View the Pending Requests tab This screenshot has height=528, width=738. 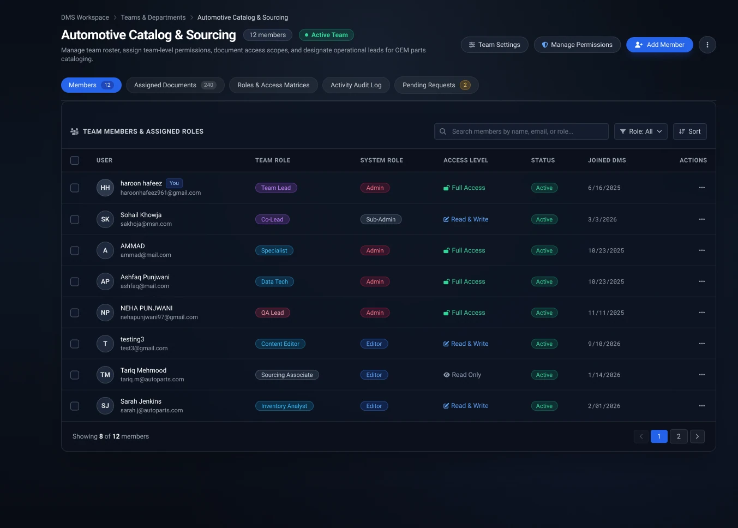(436, 85)
